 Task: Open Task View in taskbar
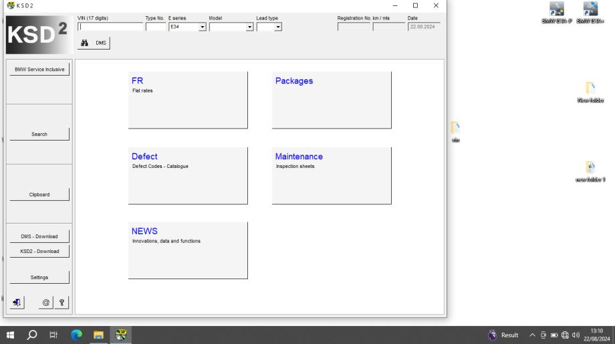[53, 335]
